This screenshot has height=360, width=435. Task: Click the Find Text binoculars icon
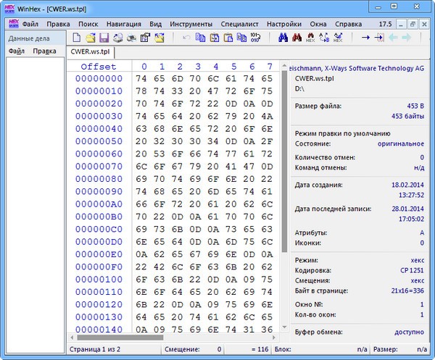click(283, 37)
